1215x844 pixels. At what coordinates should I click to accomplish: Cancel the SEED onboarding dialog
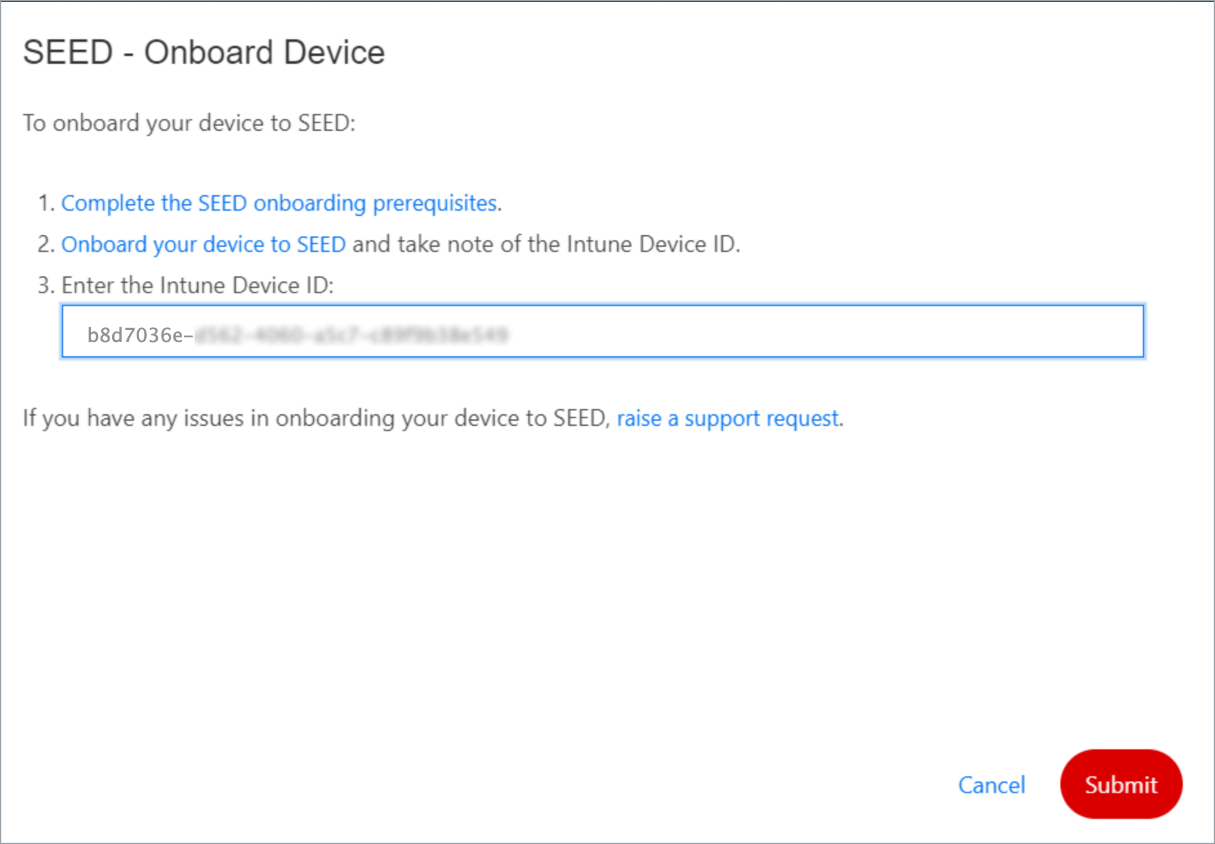(x=991, y=785)
